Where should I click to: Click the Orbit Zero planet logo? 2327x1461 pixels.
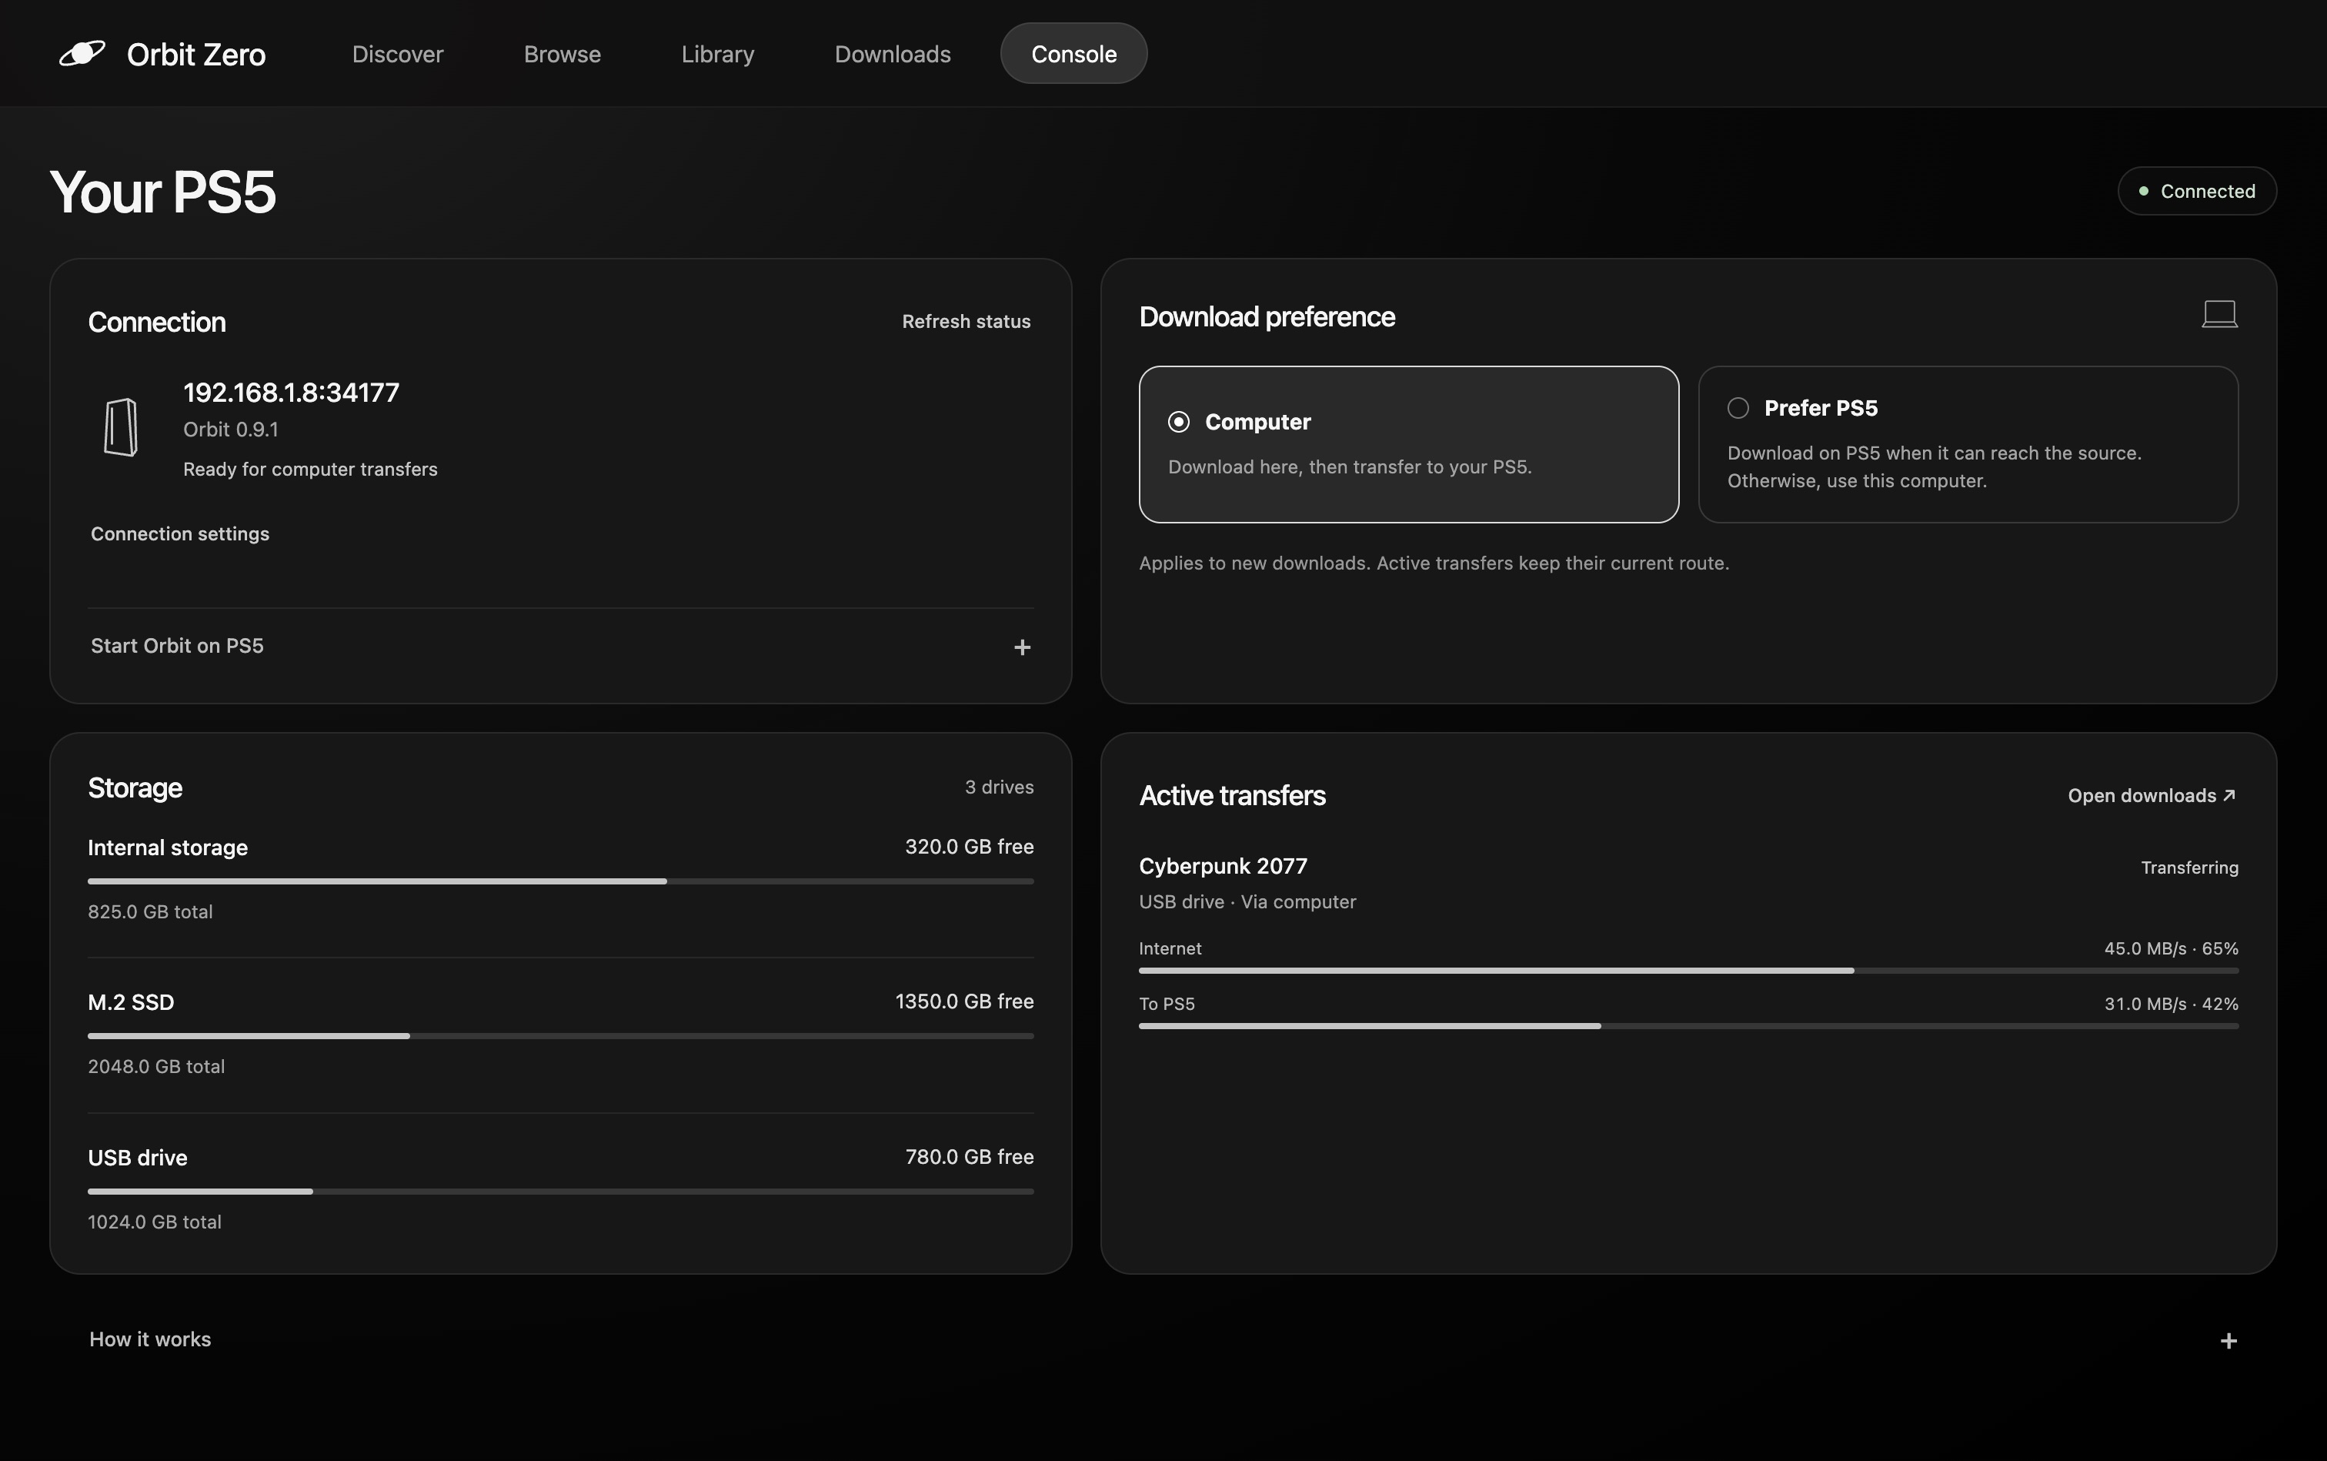pos(82,53)
